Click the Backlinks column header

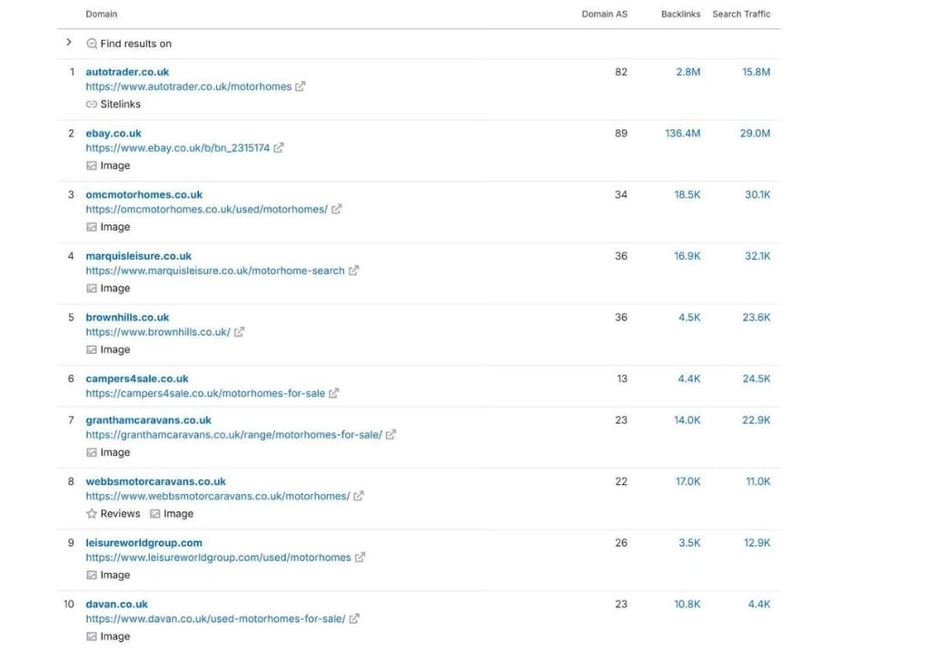tap(680, 14)
